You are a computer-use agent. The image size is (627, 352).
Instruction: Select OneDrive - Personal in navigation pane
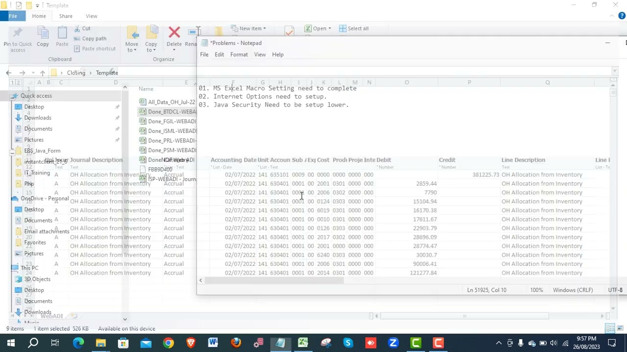[45, 198]
